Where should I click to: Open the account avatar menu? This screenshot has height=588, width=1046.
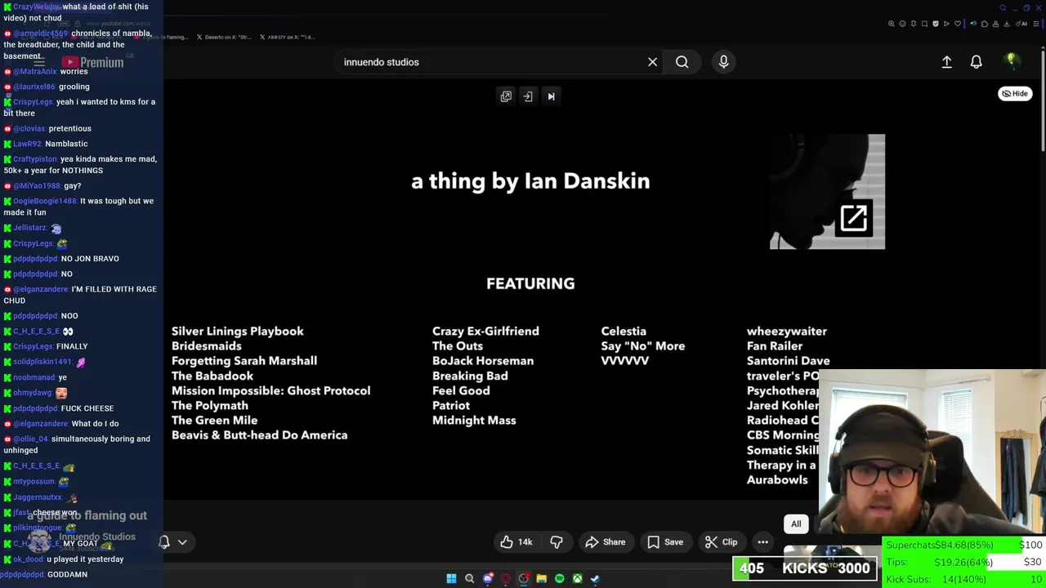tap(1012, 61)
